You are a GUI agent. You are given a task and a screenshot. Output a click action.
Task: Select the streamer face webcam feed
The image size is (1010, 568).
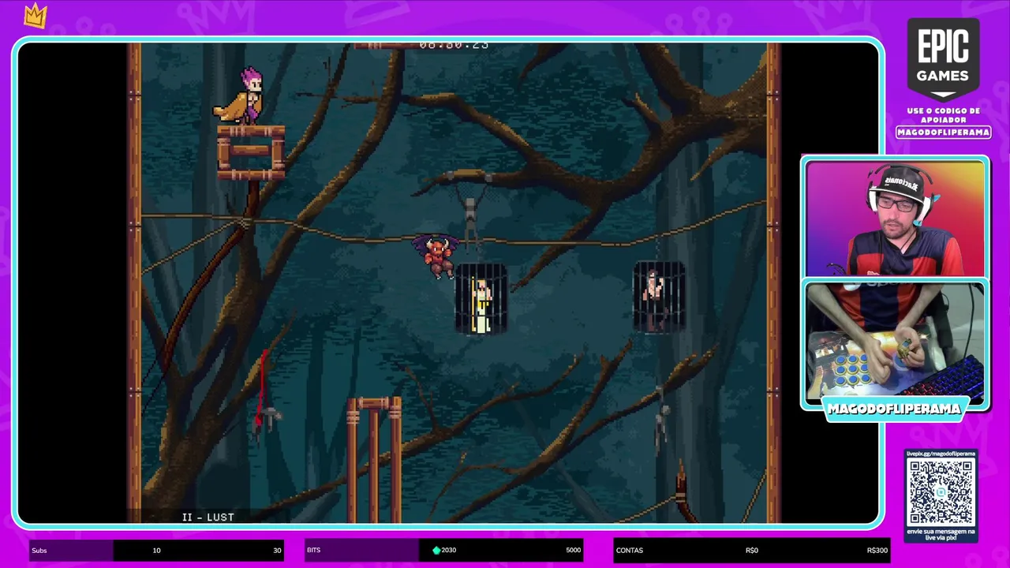896,219
